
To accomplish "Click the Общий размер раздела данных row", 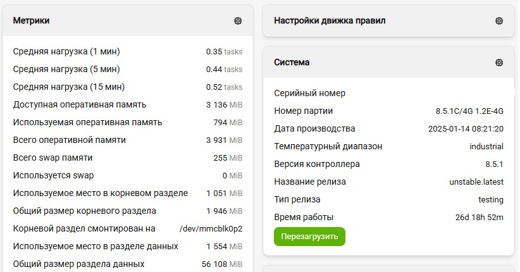I will click(x=128, y=264).
